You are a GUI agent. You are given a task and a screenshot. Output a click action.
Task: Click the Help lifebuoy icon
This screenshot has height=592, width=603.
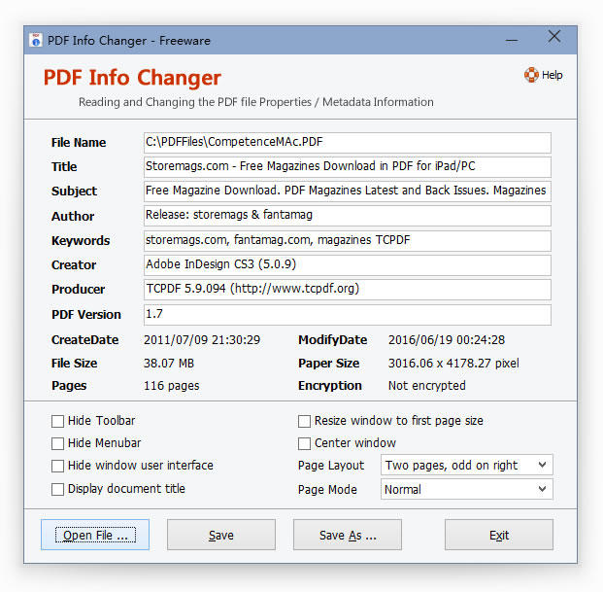click(x=531, y=75)
